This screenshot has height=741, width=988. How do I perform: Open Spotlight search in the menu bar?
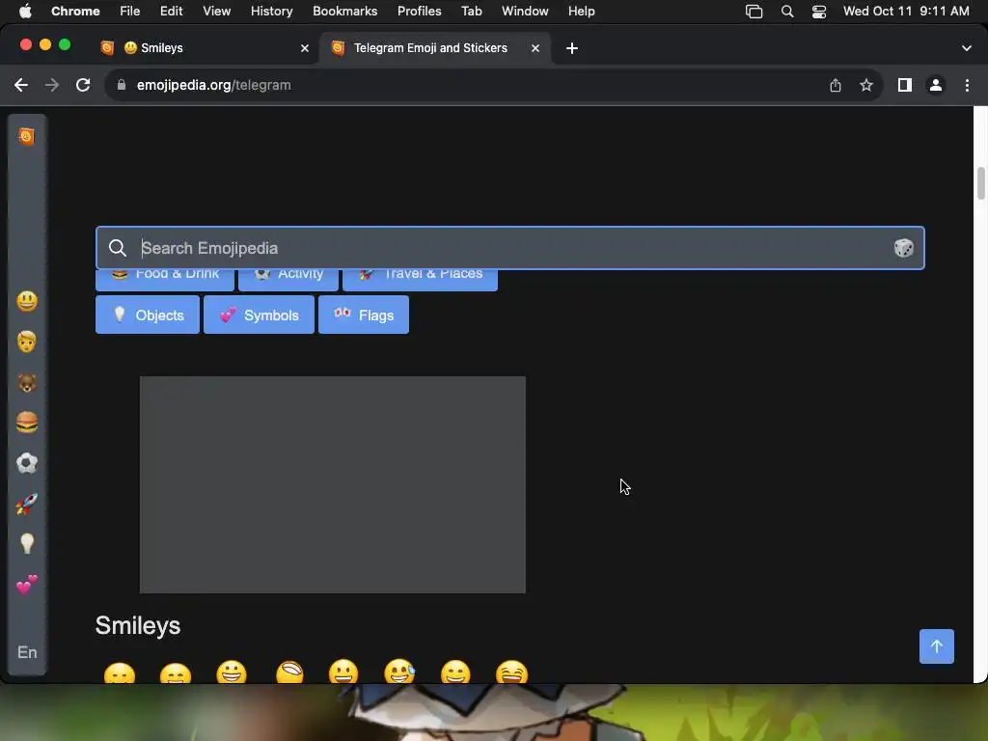787,11
